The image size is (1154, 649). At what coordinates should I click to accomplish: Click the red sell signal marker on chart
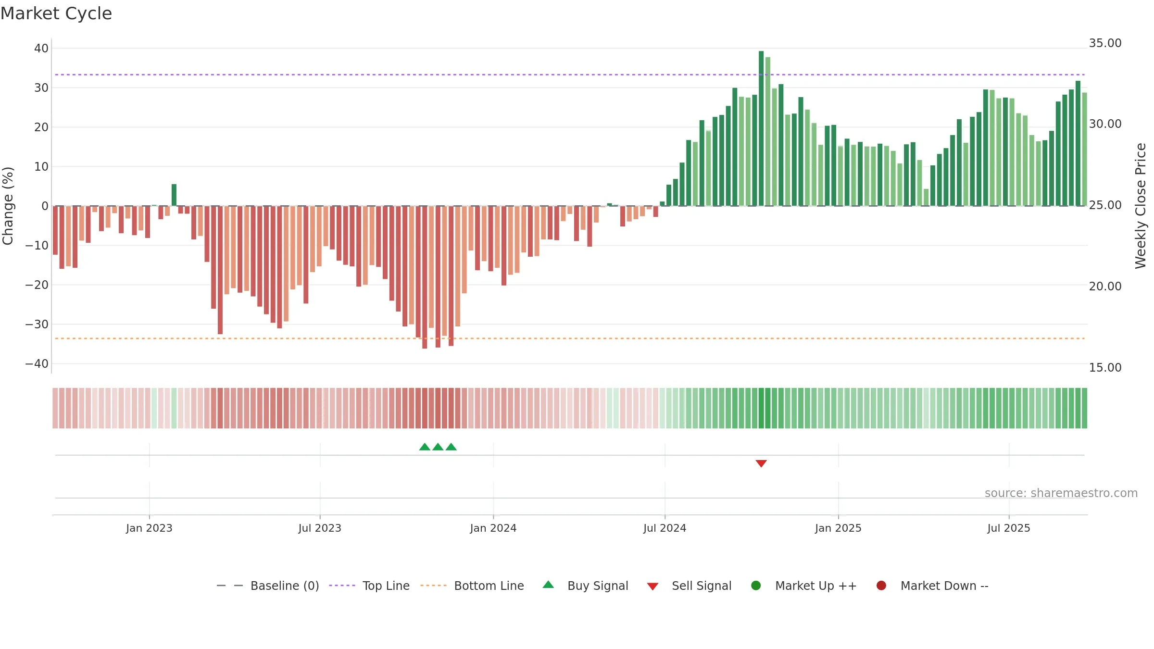[x=761, y=463]
